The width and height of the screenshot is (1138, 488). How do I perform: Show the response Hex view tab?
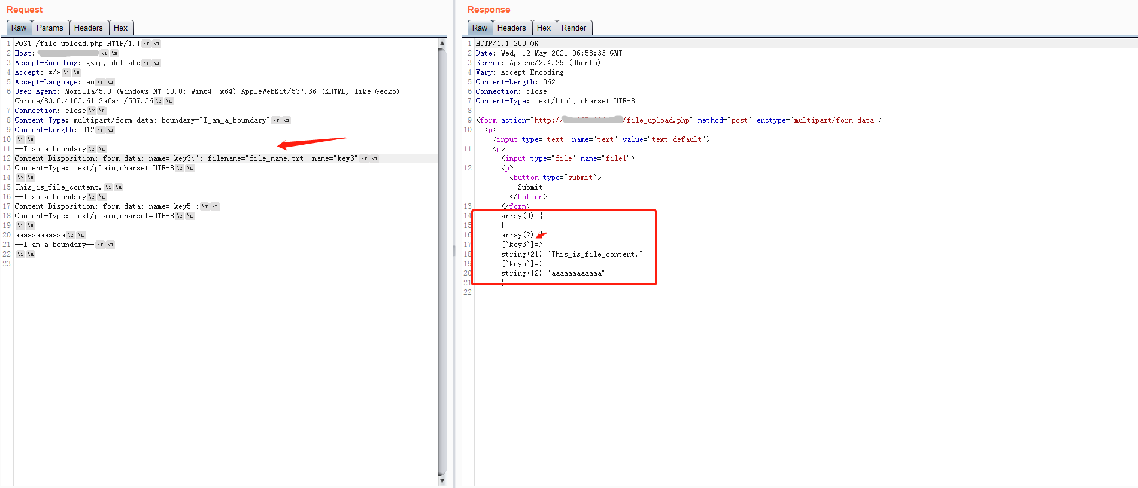pos(544,28)
